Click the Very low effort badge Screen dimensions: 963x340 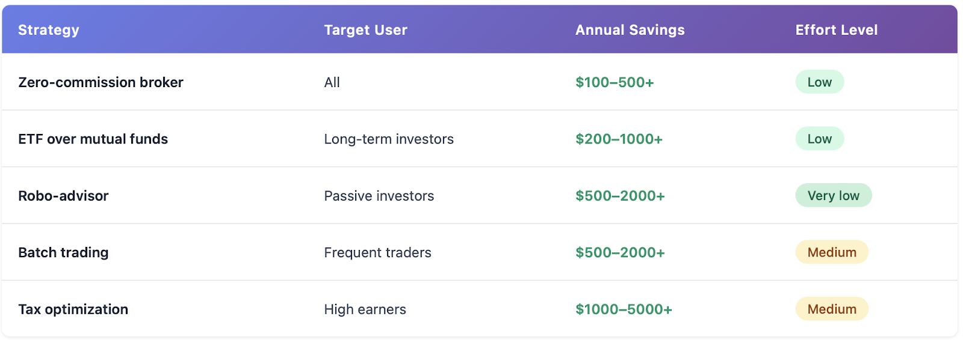tap(833, 195)
